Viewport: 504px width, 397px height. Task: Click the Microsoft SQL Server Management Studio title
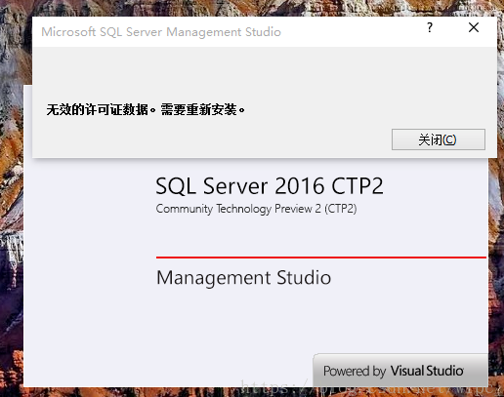click(x=161, y=32)
